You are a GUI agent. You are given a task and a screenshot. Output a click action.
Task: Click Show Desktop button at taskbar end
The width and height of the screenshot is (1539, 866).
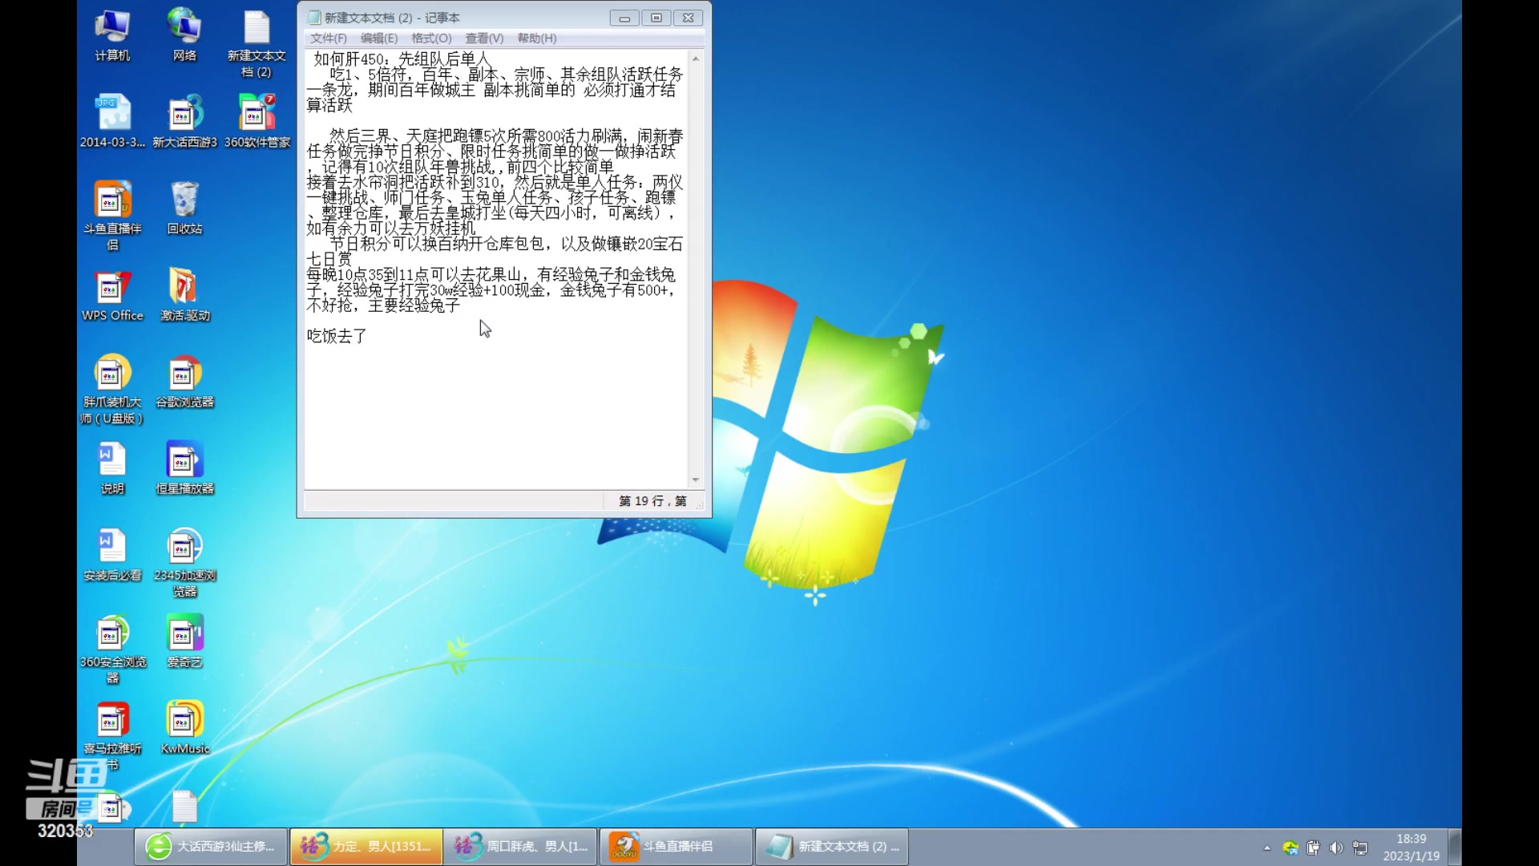click(x=1456, y=847)
